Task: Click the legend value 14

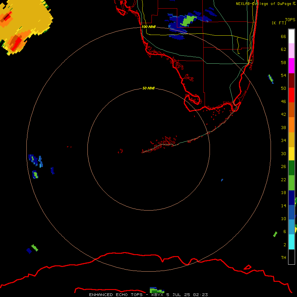Action: pos(283,206)
